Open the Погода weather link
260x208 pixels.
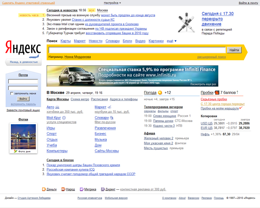click(x=150, y=93)
